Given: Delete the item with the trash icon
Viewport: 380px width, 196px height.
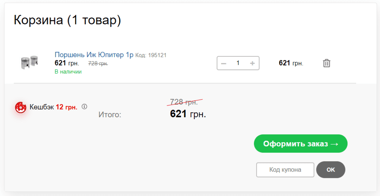Looking at the screenshot, I should [326, 63].
